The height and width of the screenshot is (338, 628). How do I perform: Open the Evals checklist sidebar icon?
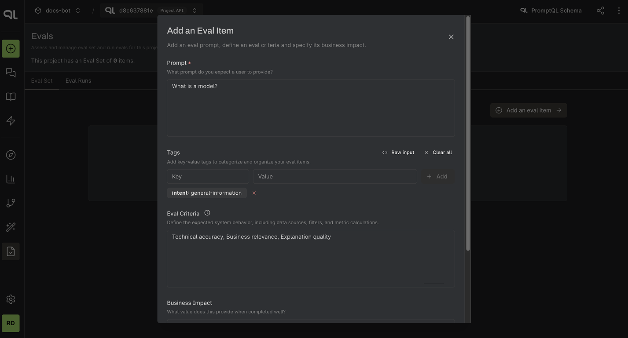tap(11, 251)
